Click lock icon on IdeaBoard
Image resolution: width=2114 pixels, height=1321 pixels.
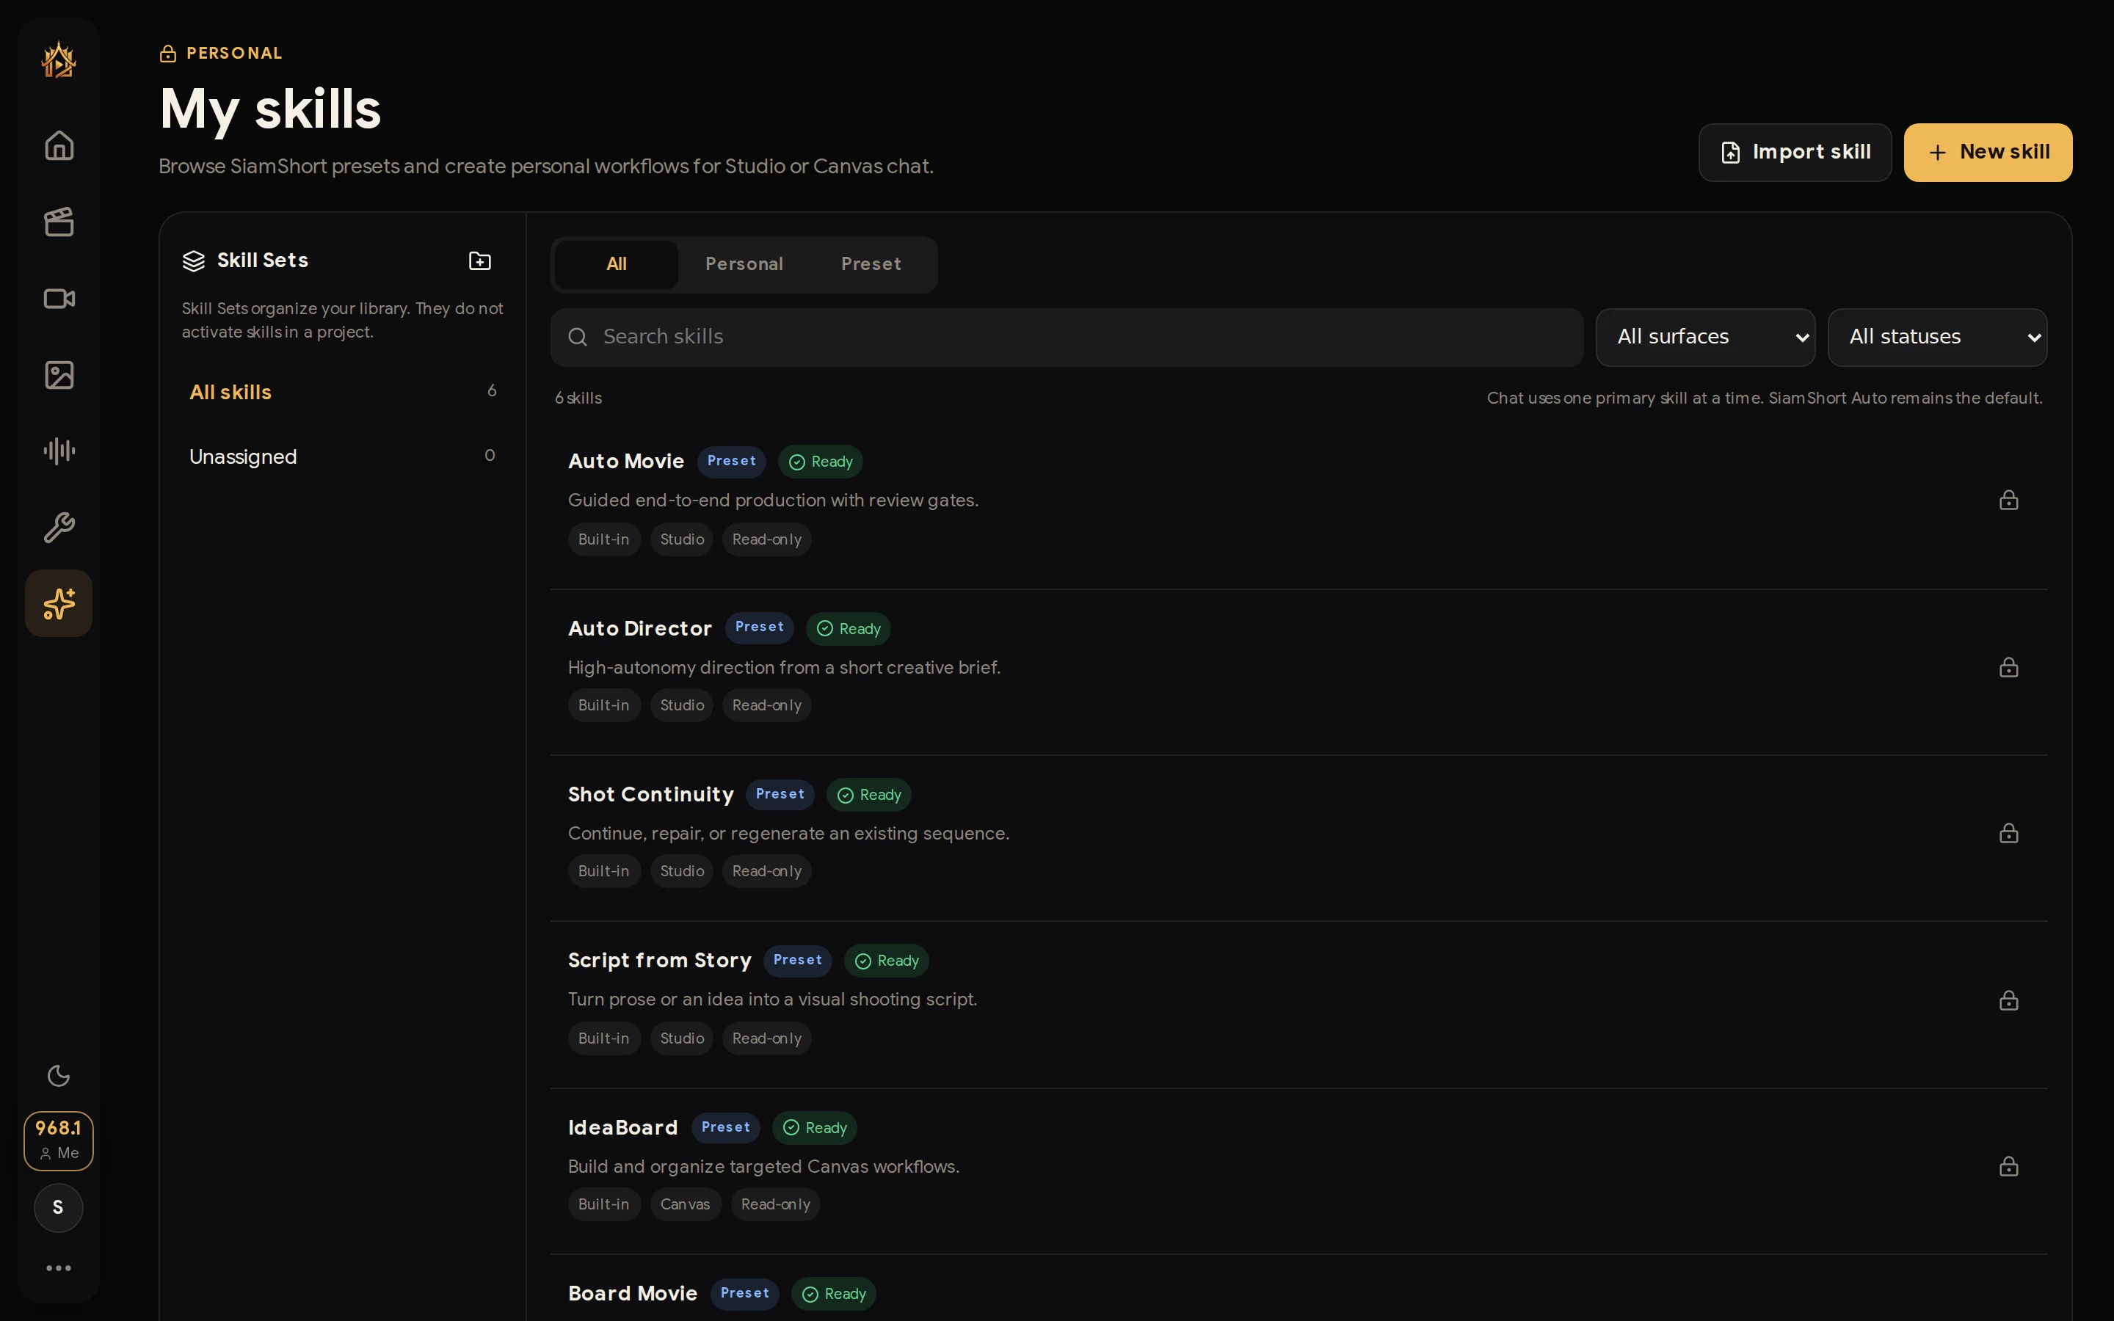click(x=2008, y=1166)
